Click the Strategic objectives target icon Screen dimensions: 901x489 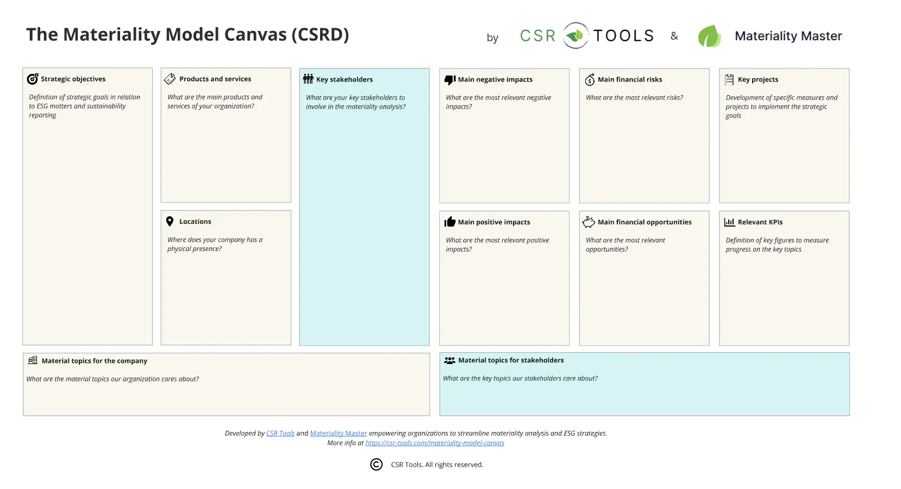[33, 79]
